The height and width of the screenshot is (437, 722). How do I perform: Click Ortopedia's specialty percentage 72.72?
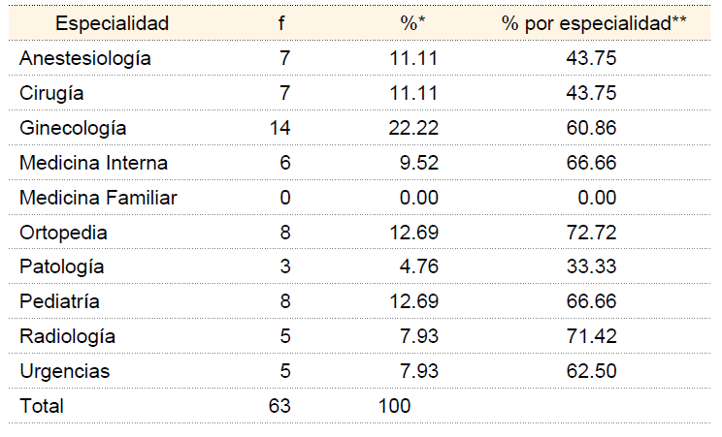pos(591,233)
